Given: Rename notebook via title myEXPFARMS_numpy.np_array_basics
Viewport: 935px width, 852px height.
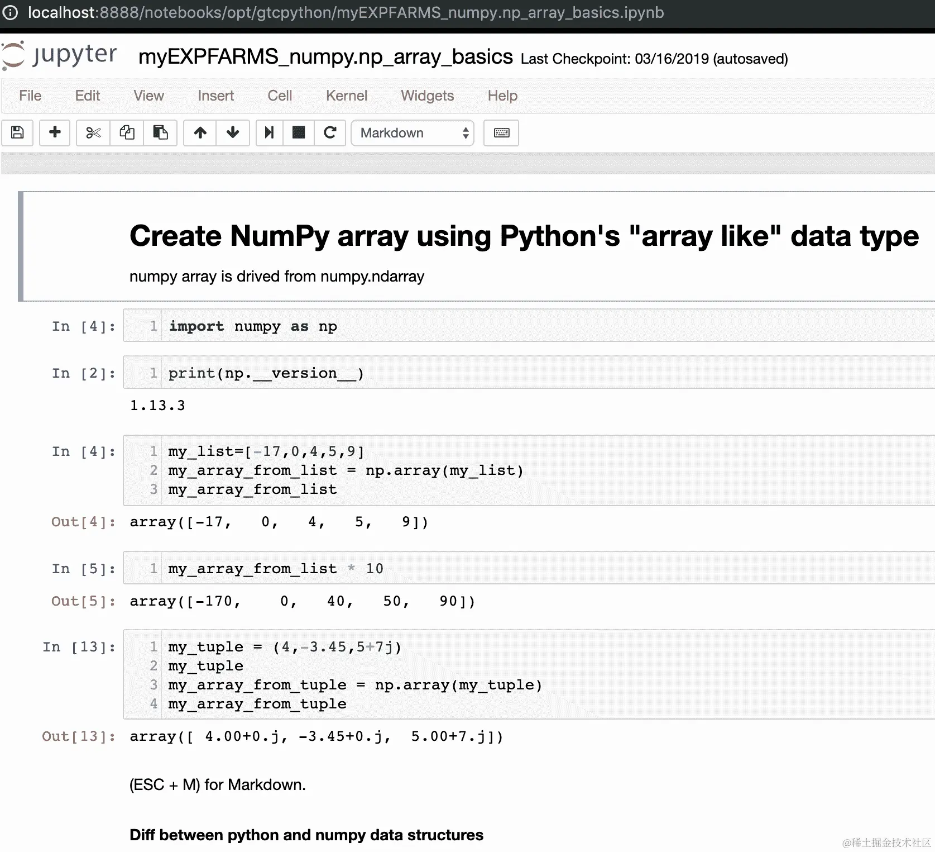Looking at the screenshot, I should coord(325,57).
